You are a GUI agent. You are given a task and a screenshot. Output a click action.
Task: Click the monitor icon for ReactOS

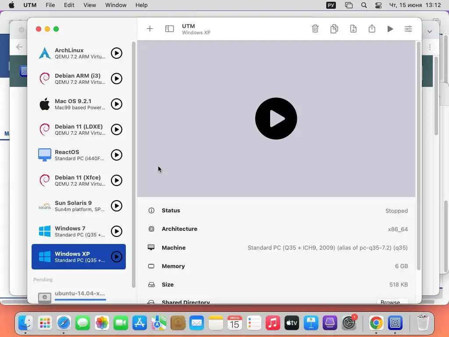tap(45, 155)
